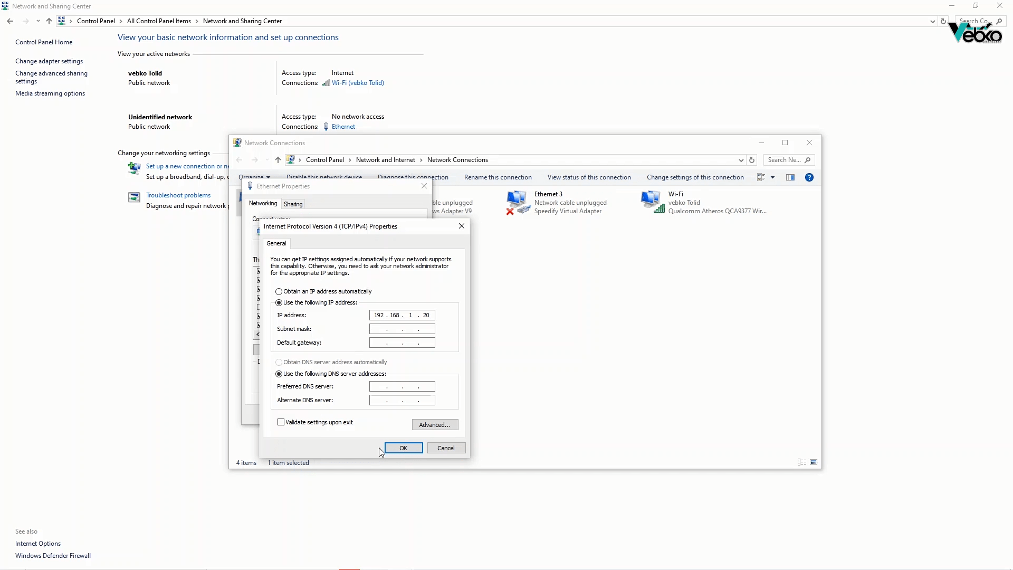Enable Validate settings upon exit
The height and width of the screenshot is (570, 1013).
281,422
